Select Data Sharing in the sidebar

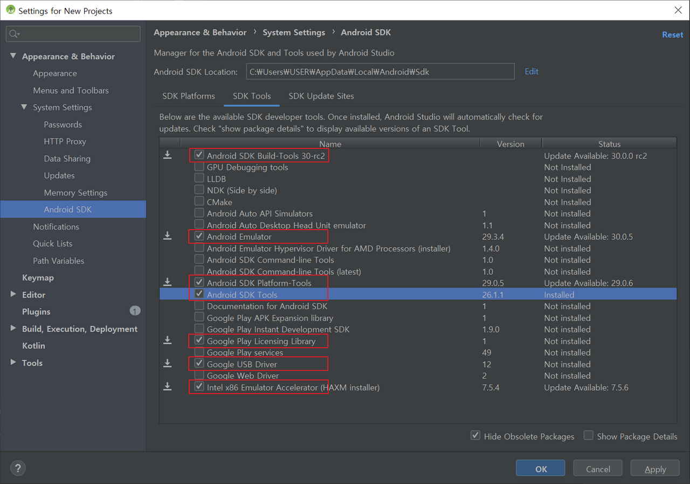tap(67, 158)
